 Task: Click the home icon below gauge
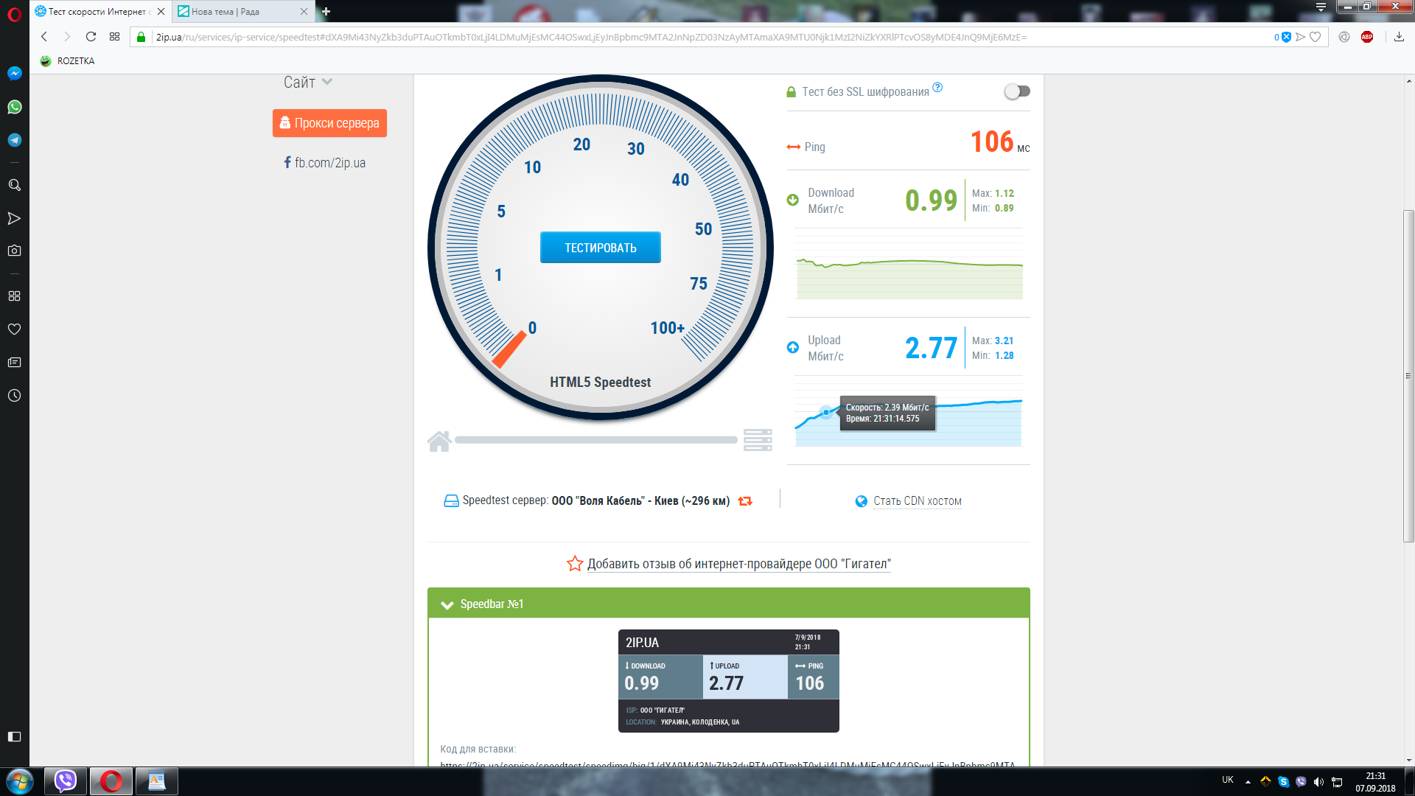439,441
